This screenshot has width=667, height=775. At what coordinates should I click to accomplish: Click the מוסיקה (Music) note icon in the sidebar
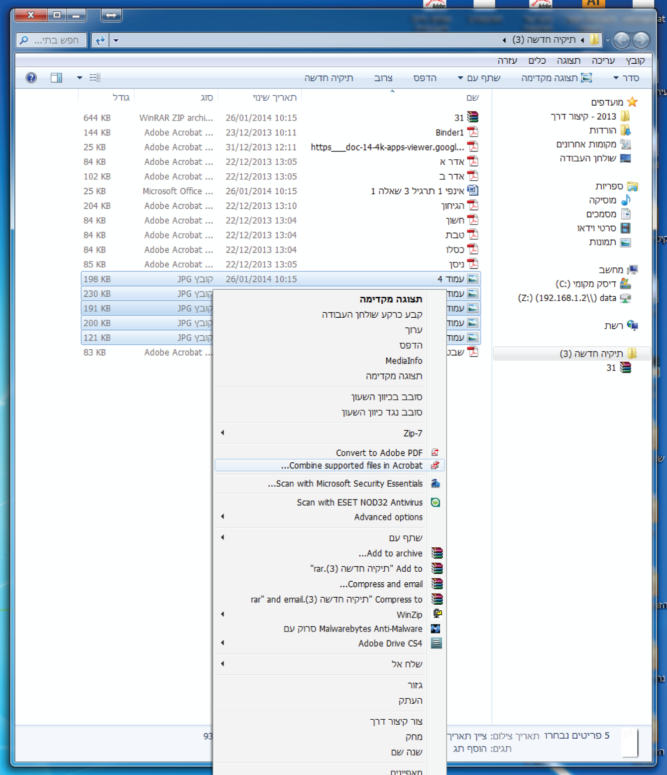click(x=626, y=200)
